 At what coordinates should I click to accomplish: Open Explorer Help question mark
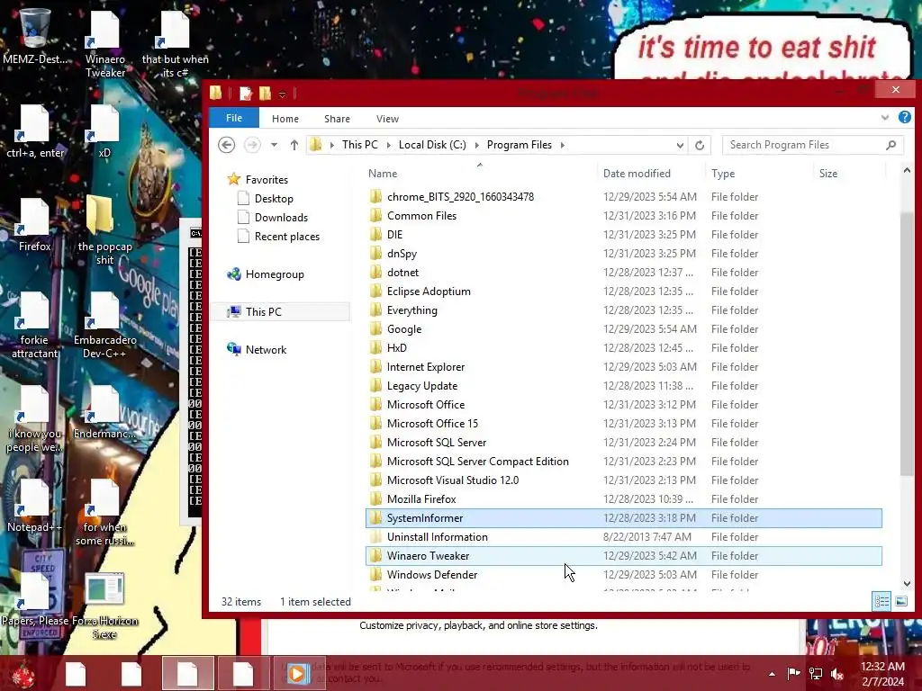904,118
